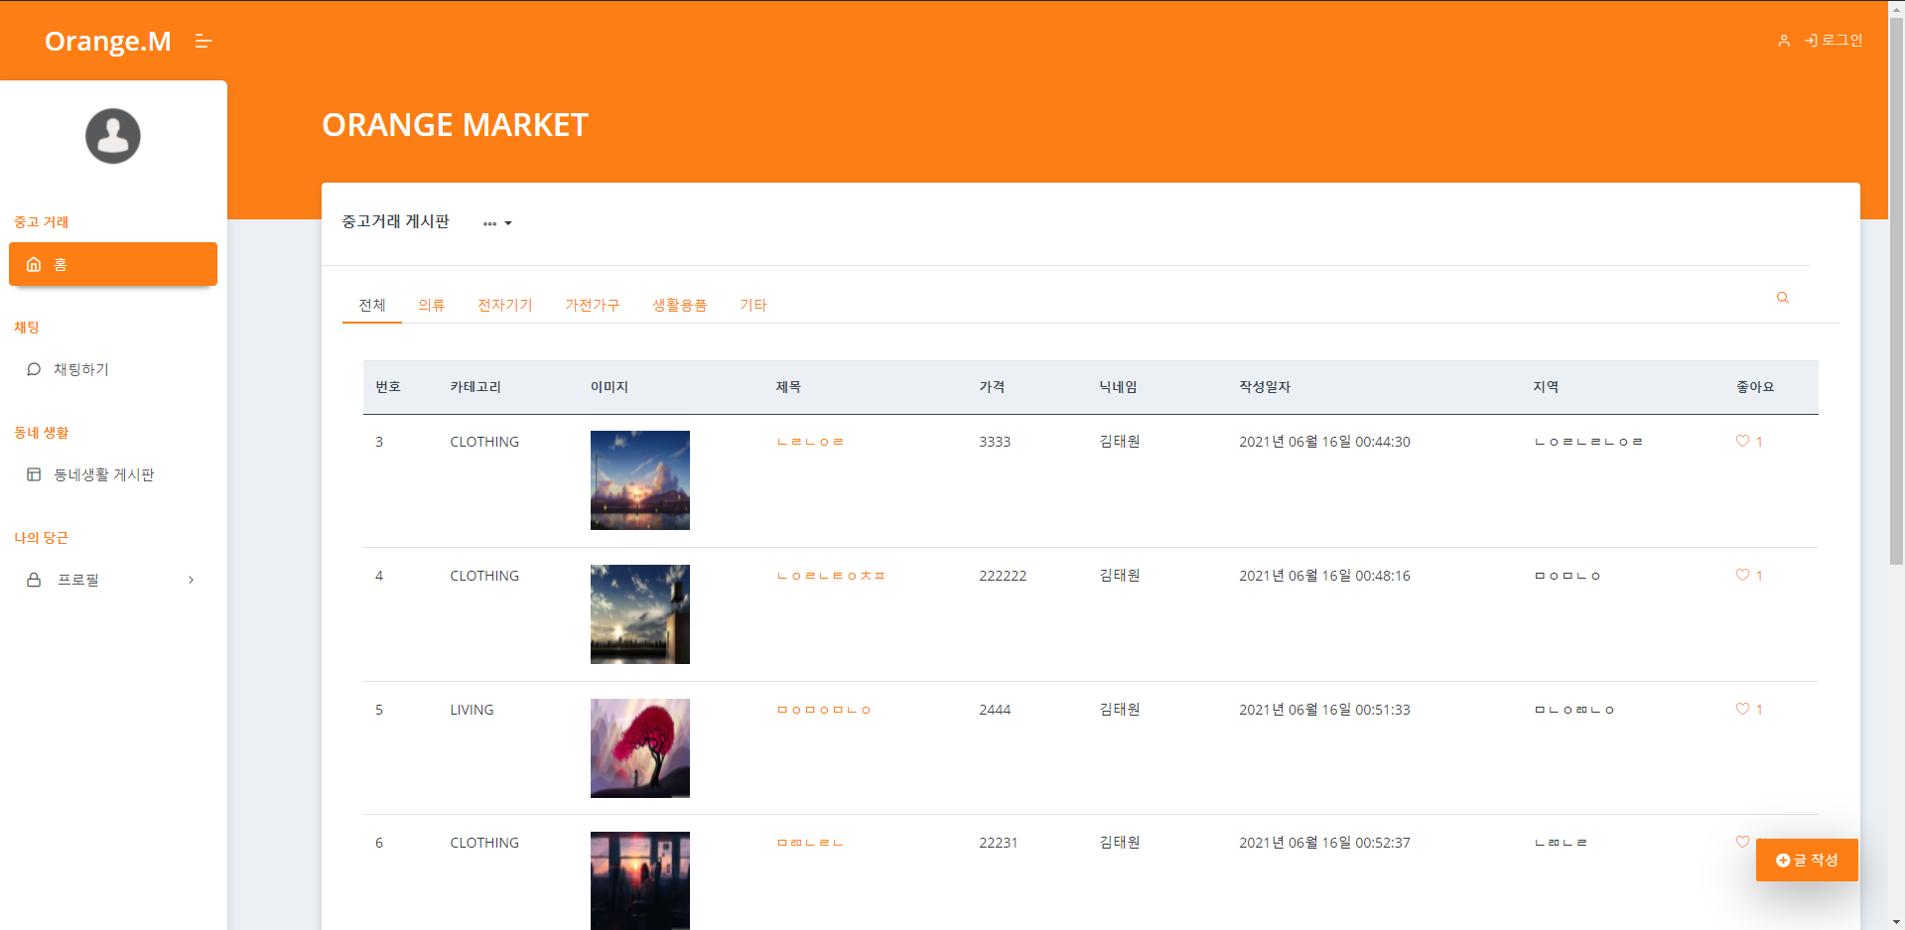This screenshot has height=930, width=1905.
Task: Expand the 프로필 chevron arrow
Action: tap(192, 580)
